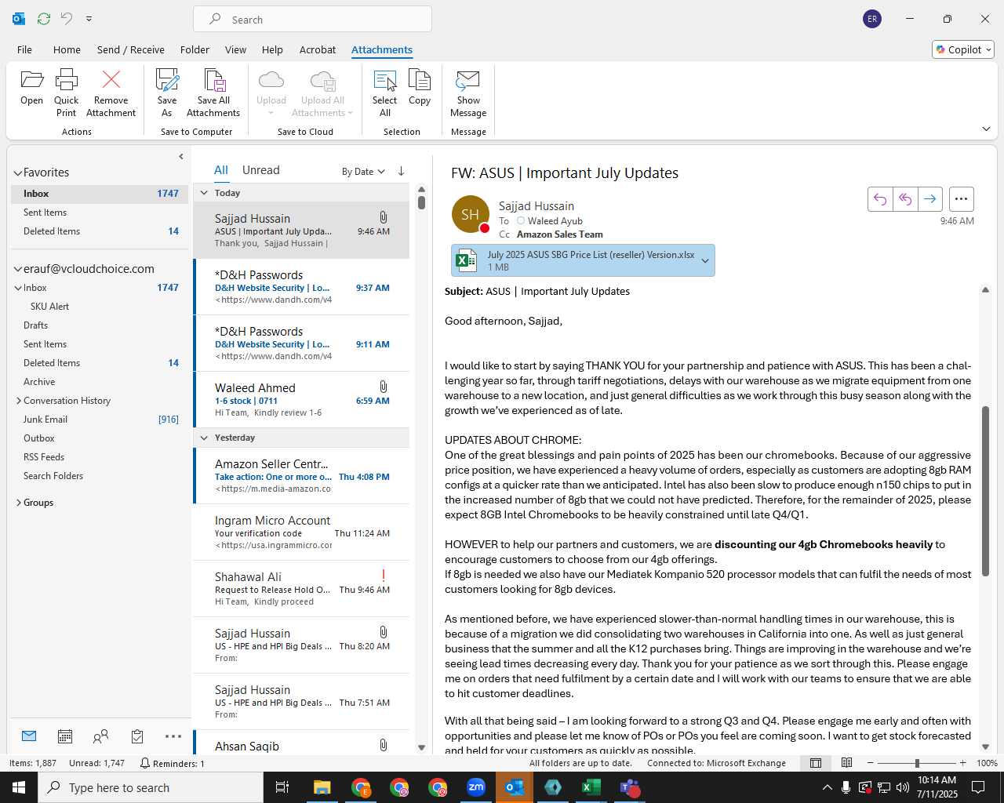
Task: Zoom in with the plus button
Action: pos(962,763)
